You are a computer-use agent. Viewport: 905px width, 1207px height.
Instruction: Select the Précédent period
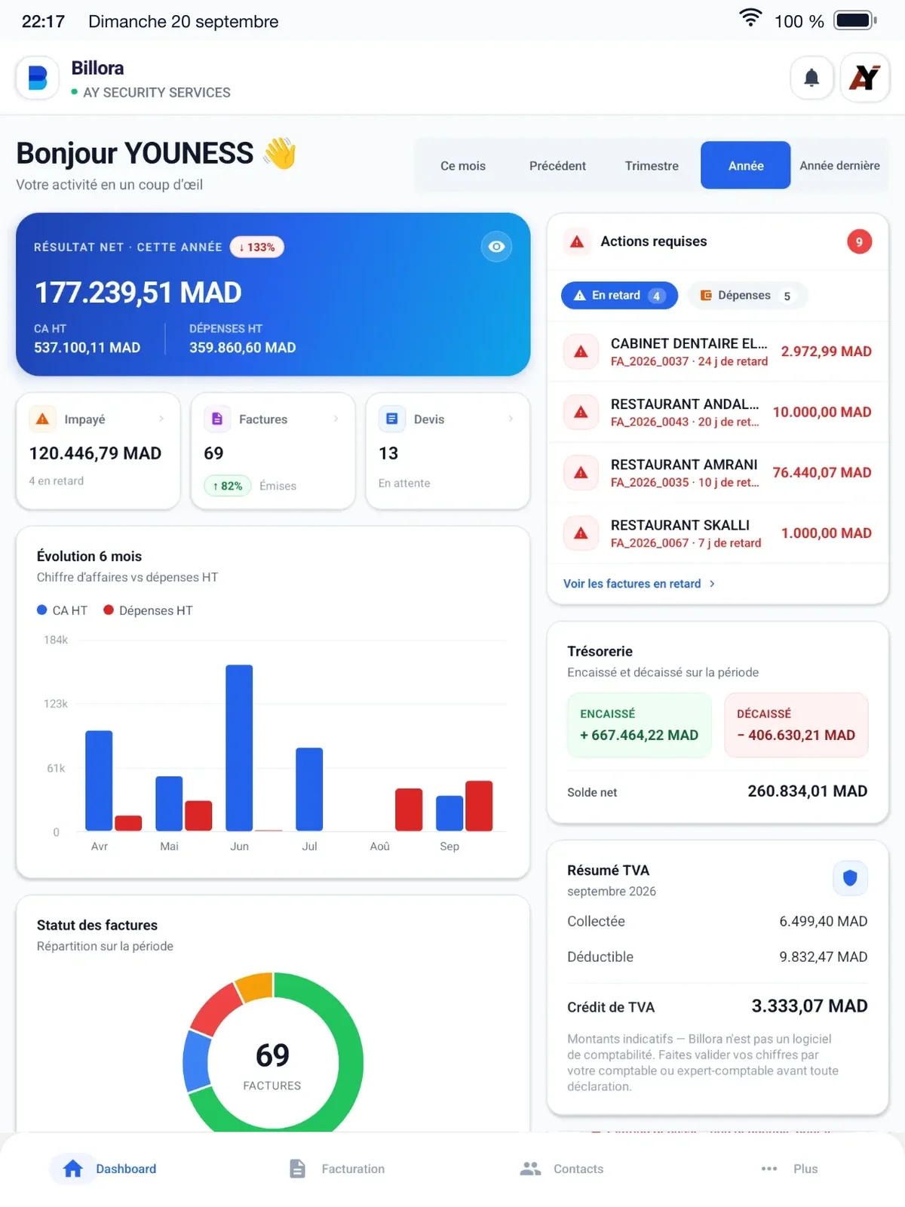[557, 166]
